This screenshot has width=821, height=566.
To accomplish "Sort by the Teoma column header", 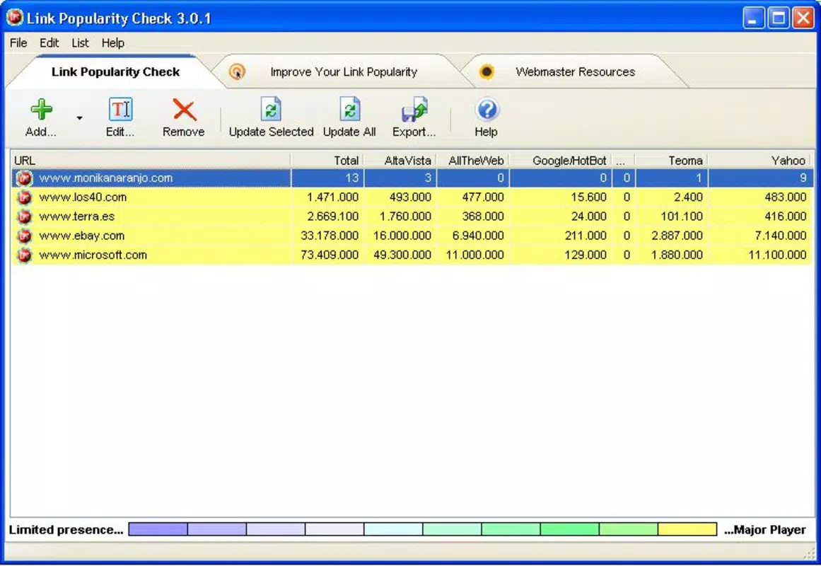I will click(x=671, y=161).
